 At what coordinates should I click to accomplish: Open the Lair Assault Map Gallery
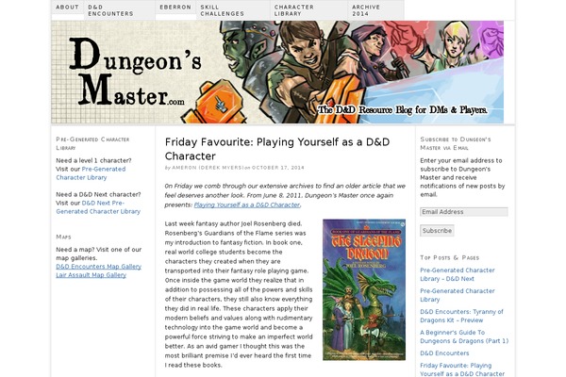click(x=91, y=275)
